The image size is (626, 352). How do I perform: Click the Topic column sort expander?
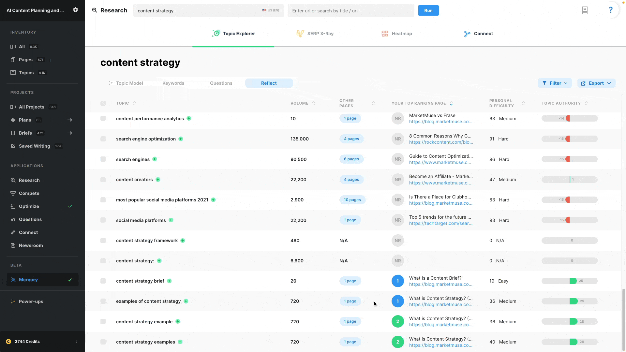pos(134,103)
